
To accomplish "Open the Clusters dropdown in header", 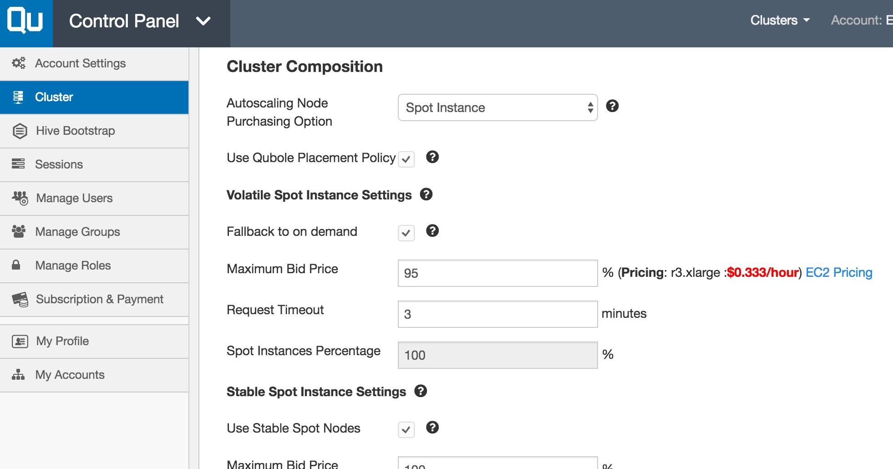I will pos(780,20).
